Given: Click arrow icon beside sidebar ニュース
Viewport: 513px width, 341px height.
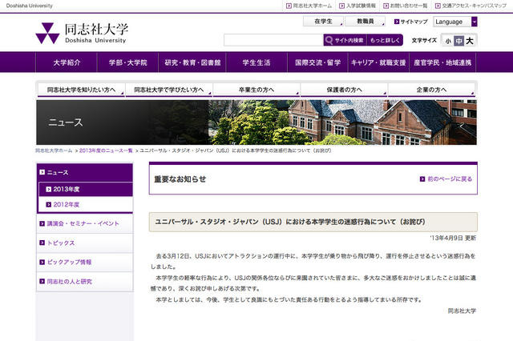Looking at the screenshot, I should [x=42, y=172].
